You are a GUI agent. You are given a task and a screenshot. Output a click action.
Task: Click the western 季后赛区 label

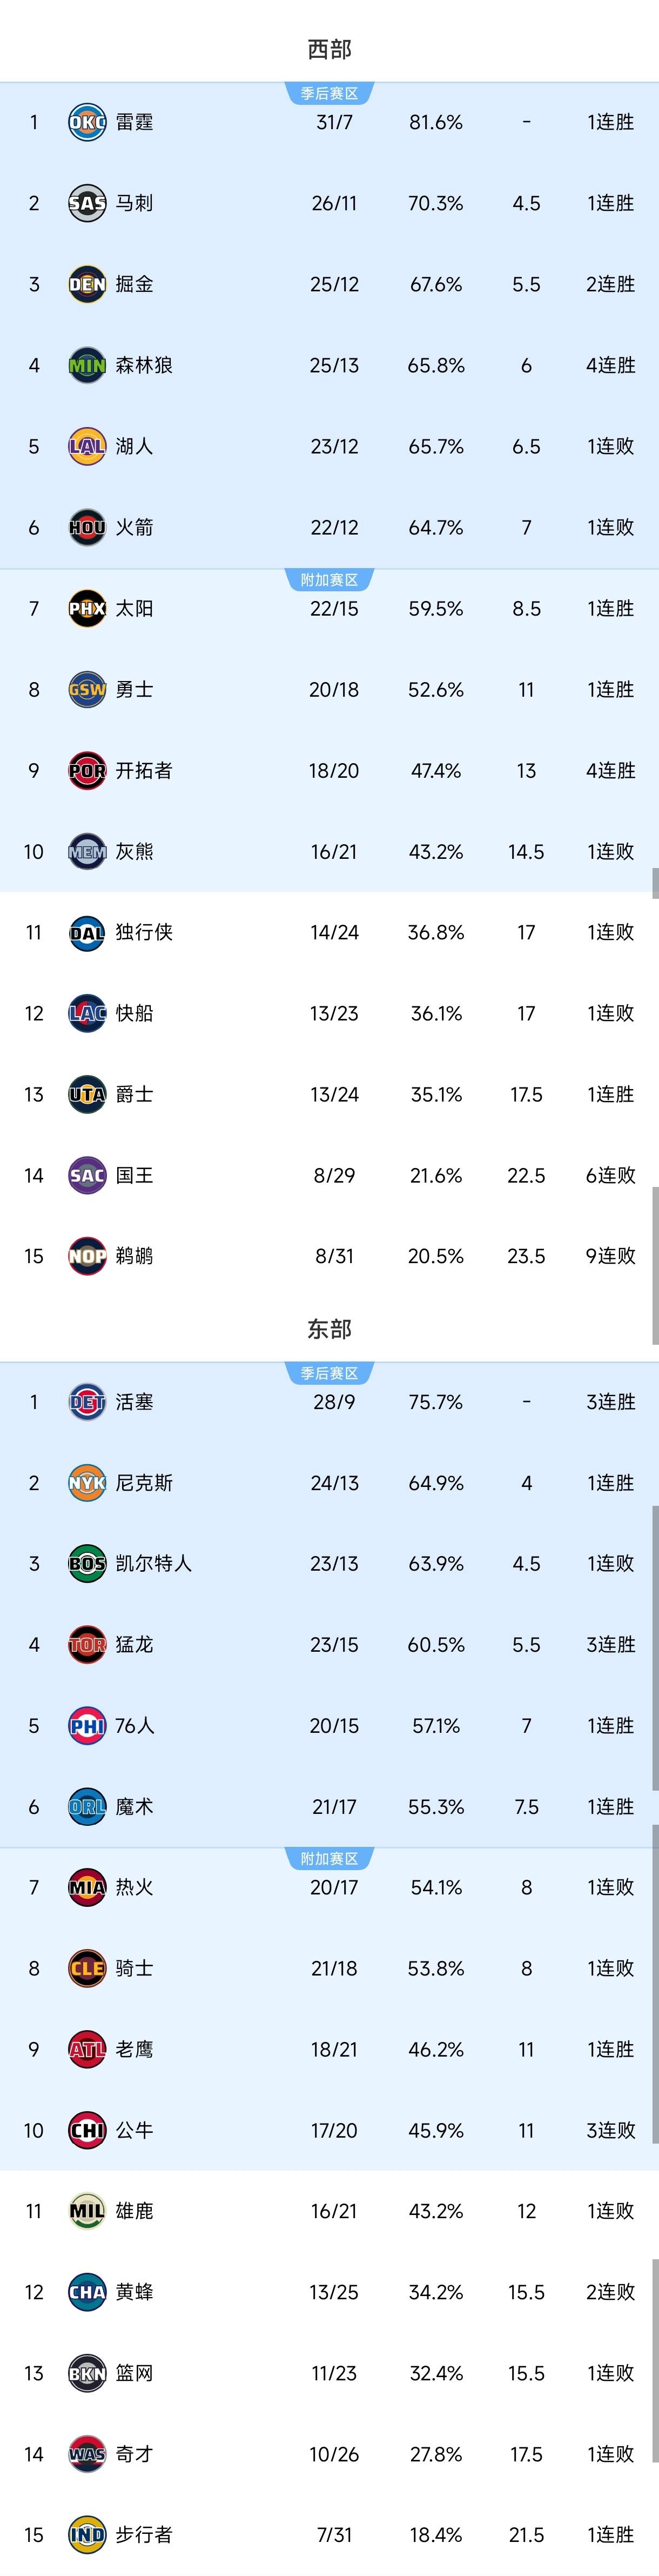point(329,94)
